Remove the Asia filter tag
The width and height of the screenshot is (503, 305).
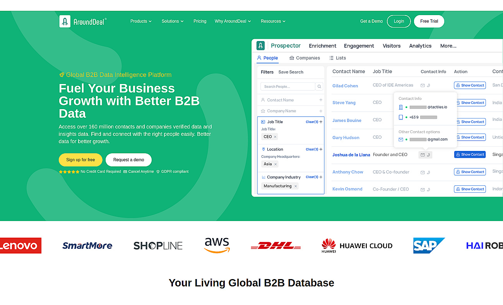(x=275, y=164)
